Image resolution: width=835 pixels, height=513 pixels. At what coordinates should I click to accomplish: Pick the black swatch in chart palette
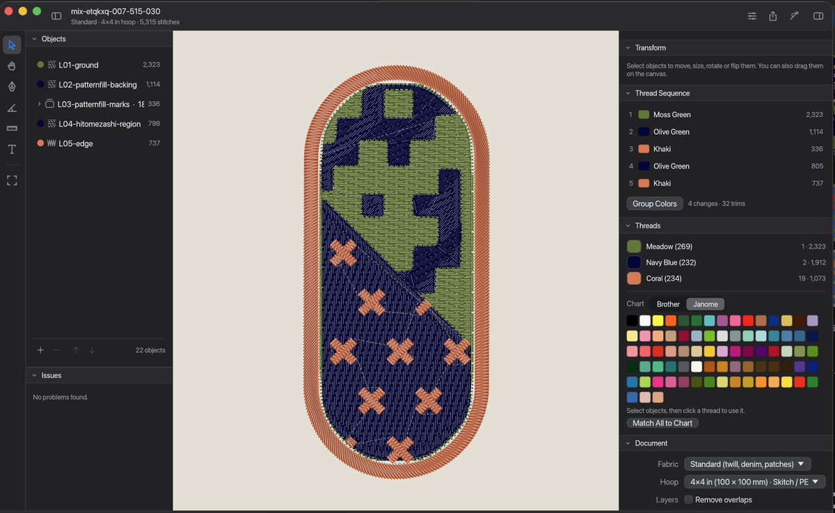point(632,321)
